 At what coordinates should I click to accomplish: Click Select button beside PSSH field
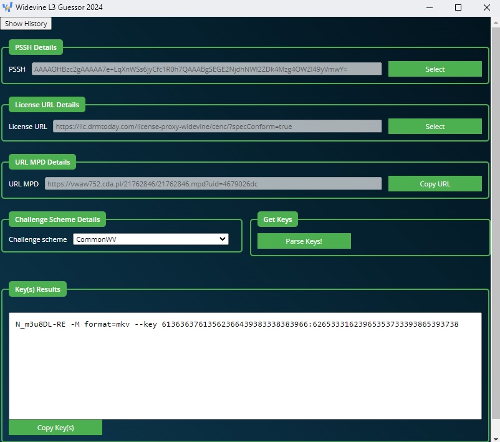pos(435,69)
